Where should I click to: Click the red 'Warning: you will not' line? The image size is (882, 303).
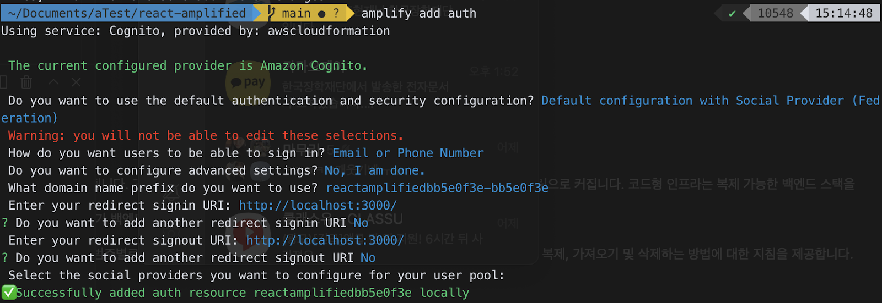(x=206, y=135)
